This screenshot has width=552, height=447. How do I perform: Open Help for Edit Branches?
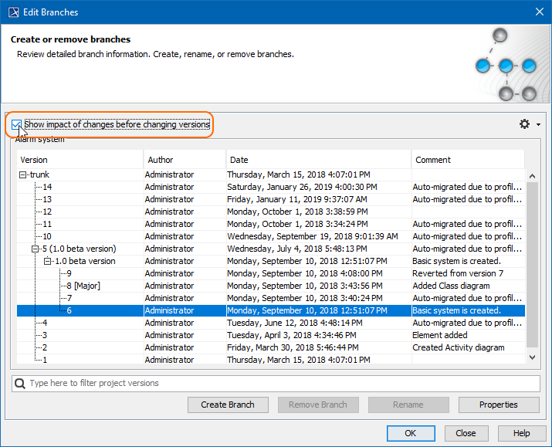[522, 433]
